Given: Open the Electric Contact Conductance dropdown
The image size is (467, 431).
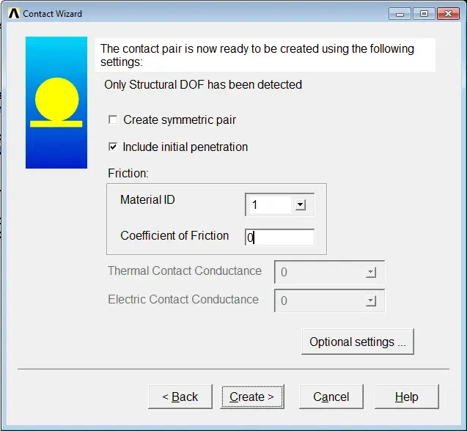Looking at the screenshot, I should point(370,301).
